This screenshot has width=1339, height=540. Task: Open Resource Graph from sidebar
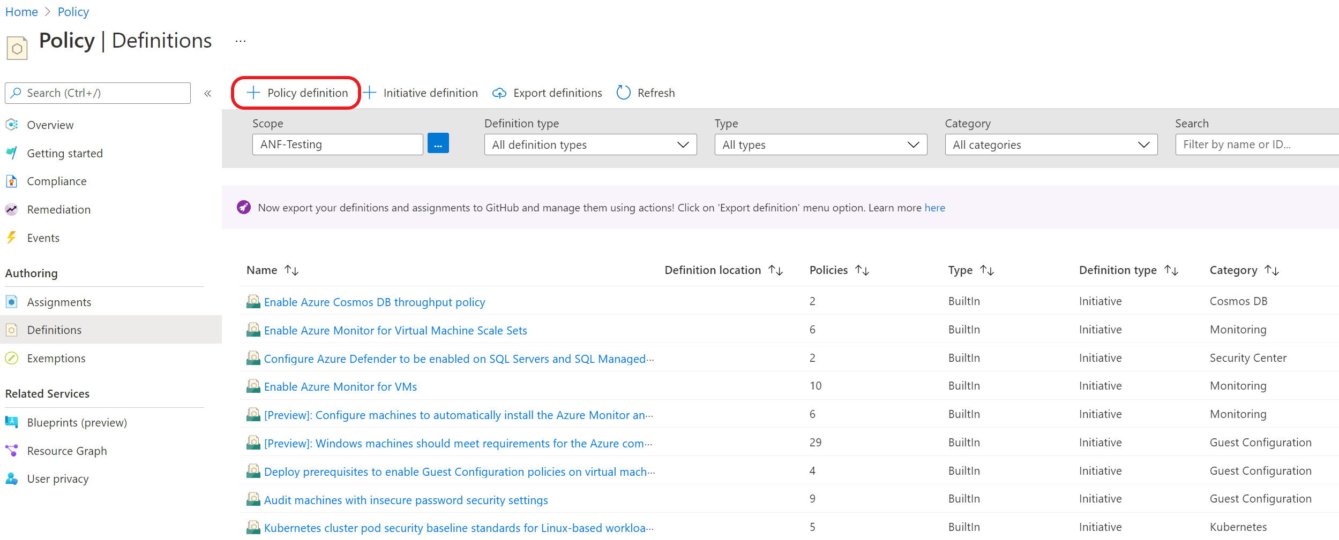(x=66, y=451)
